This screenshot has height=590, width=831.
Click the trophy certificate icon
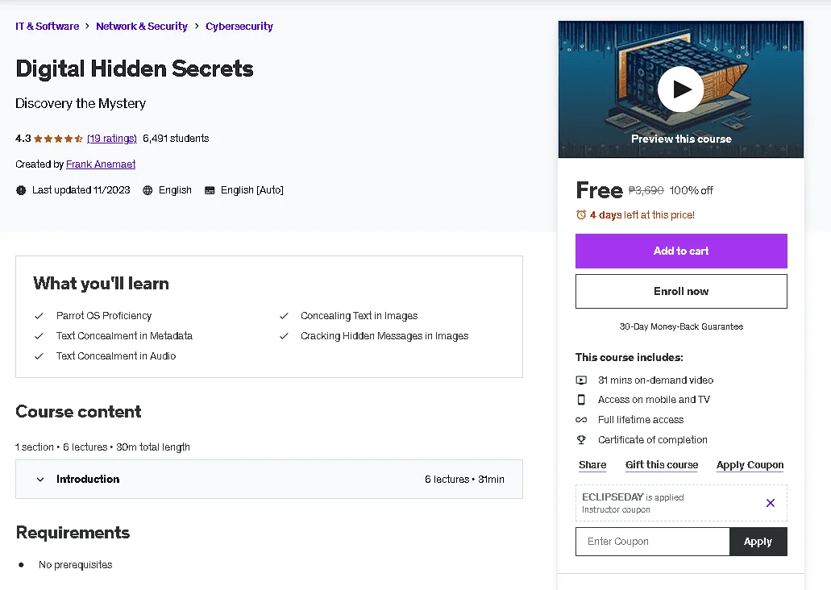click(x=581, y=440)
